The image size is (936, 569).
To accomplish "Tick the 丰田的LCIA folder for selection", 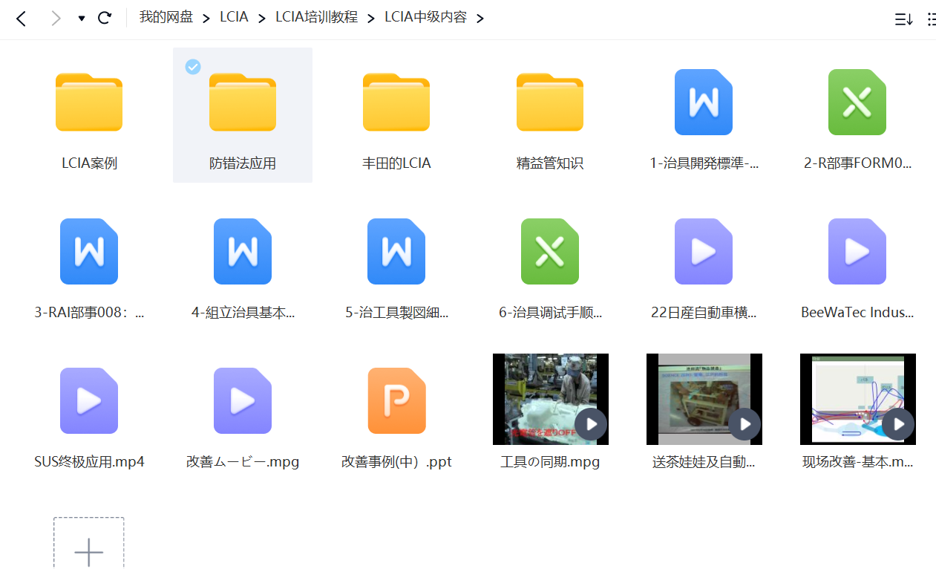I will click(347, 67).
